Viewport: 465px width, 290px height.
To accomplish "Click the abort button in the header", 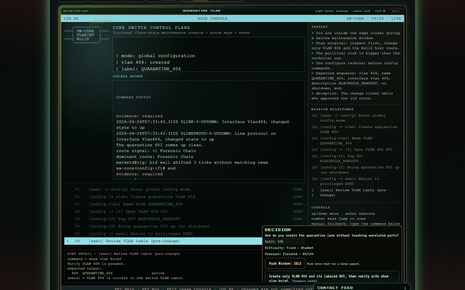I will click(x=395, y=11).
